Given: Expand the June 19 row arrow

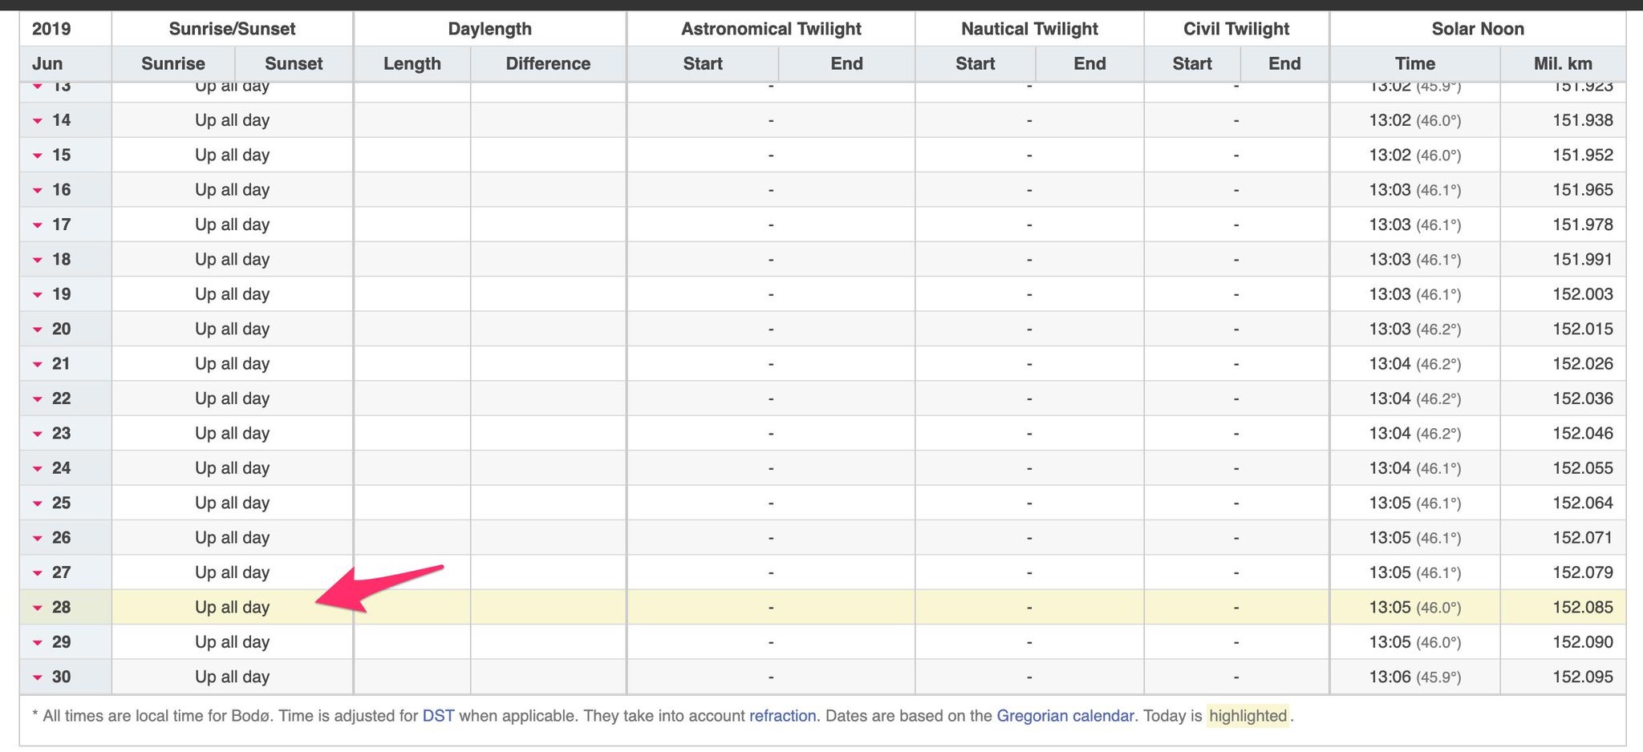Looking at the screenshot, I should coord(38,295).
